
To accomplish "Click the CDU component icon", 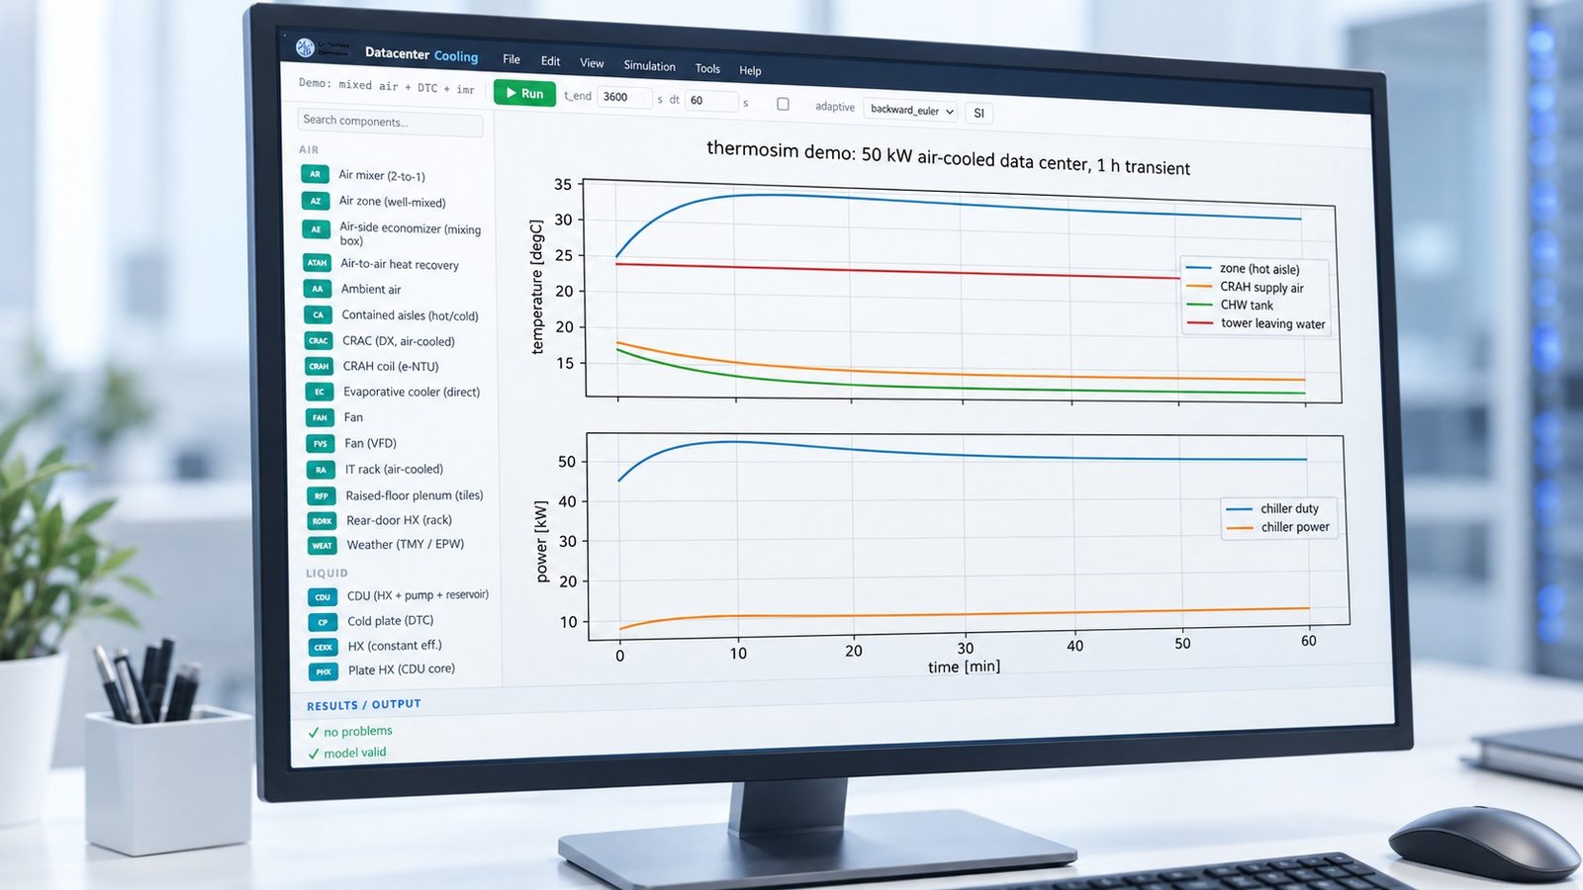I will (323, 597).
